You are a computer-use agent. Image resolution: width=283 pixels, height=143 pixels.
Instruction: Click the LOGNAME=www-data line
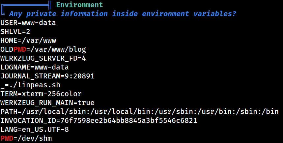point(35,67)
